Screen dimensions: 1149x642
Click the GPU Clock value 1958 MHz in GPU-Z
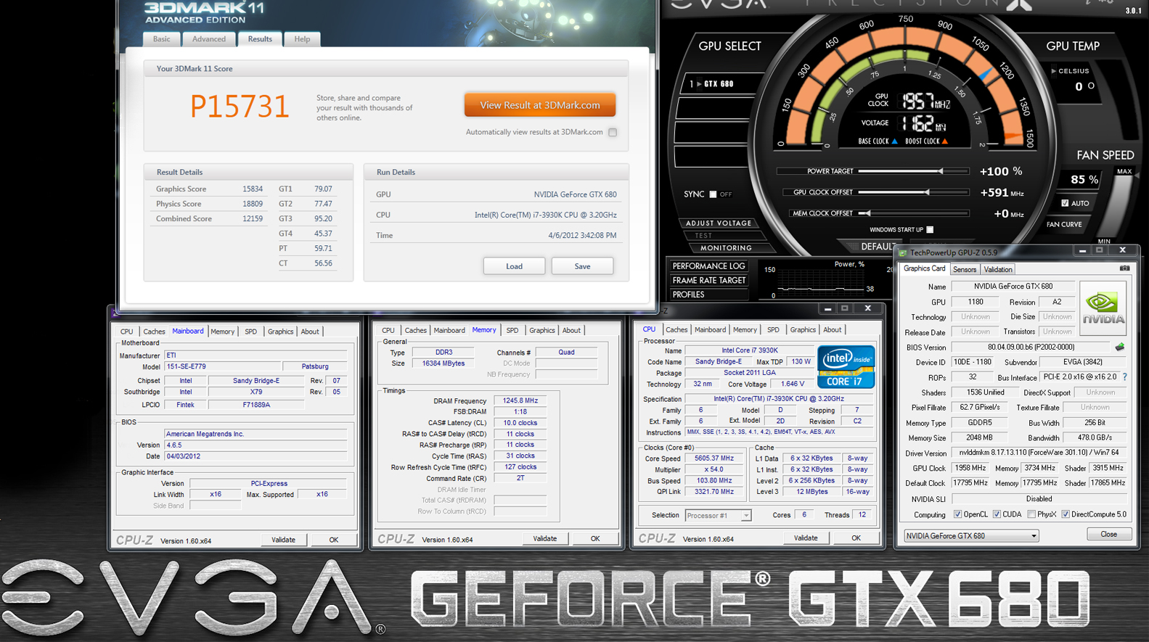(x=970, y=468)
